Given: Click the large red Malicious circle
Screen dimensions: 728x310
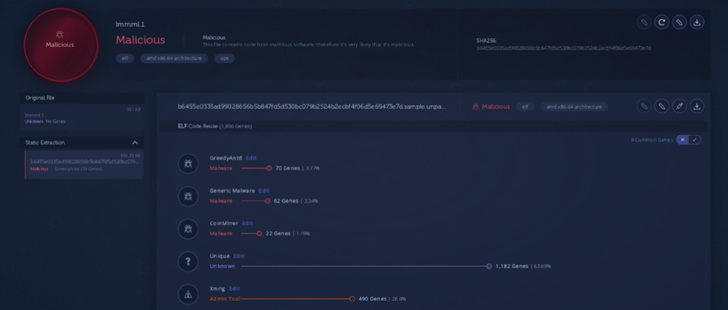Looking at the screenshot, I should tap(61, 45).
